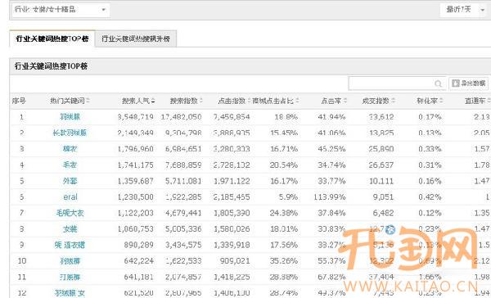
Task: Open the 毛呢大衣 keyword link
Action: pyautogui.click(x=70, y=213)
